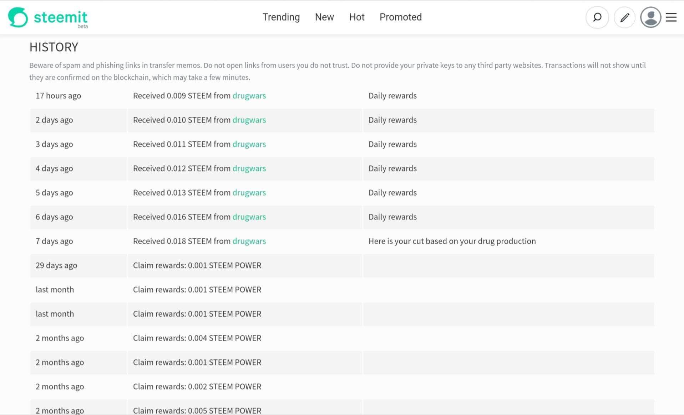
Task: Open the user avatar profile icon
Action: tap(650, 17)
